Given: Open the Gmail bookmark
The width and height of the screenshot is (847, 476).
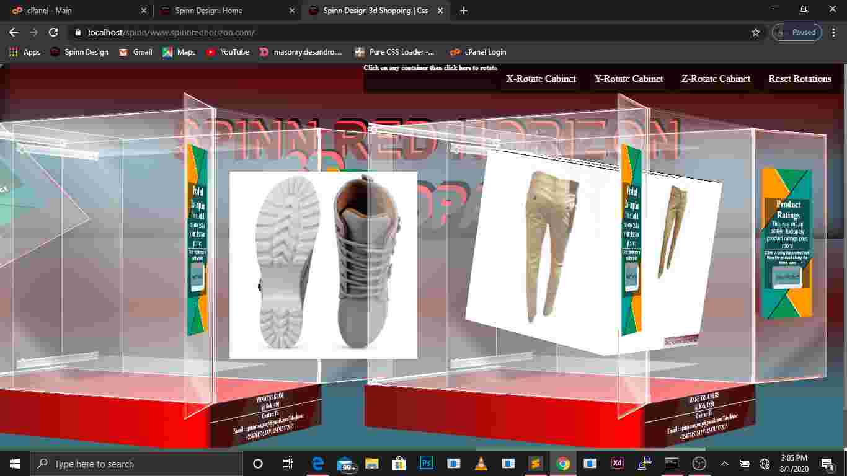Looking at the screenshot, I should 135,52.
